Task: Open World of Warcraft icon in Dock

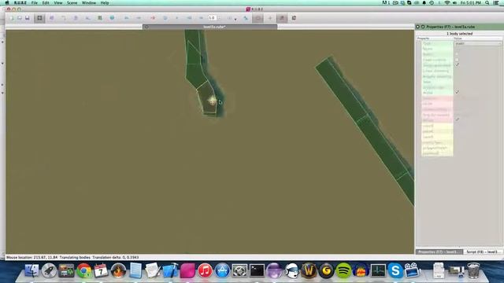Action: tap(309, 270)
